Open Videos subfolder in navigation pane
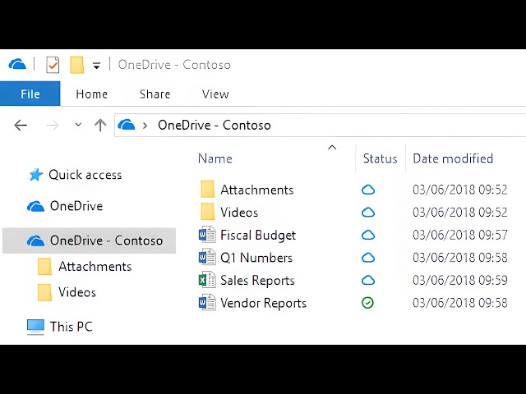The width and height of the screenshot is (526, 394). click(x=77, y=292)
